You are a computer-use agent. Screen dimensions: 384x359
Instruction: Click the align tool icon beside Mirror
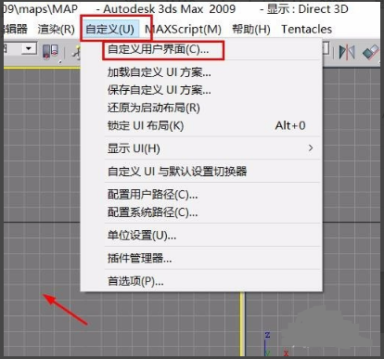370,52
